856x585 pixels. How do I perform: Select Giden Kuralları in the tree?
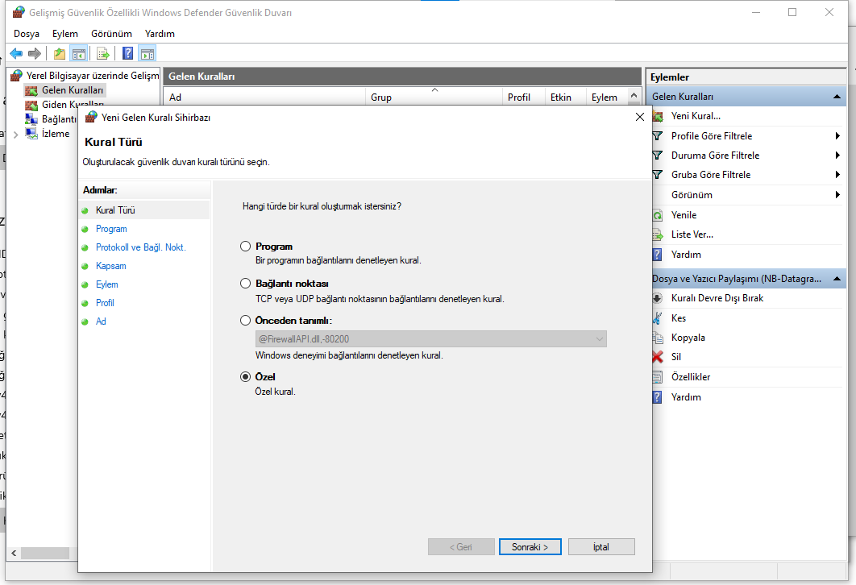tap(72, 104)
